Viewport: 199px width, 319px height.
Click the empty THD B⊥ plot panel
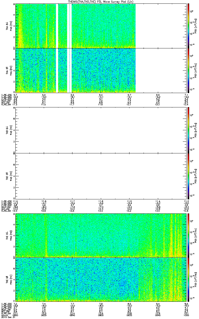point(101,130)
